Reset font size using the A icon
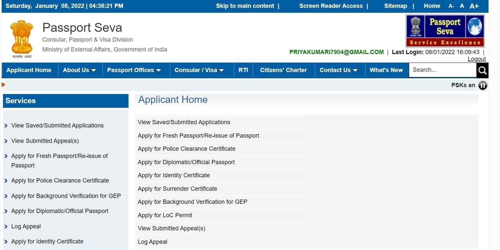The width and height of the screenshot is (500, 250). (x=462, y=6)
